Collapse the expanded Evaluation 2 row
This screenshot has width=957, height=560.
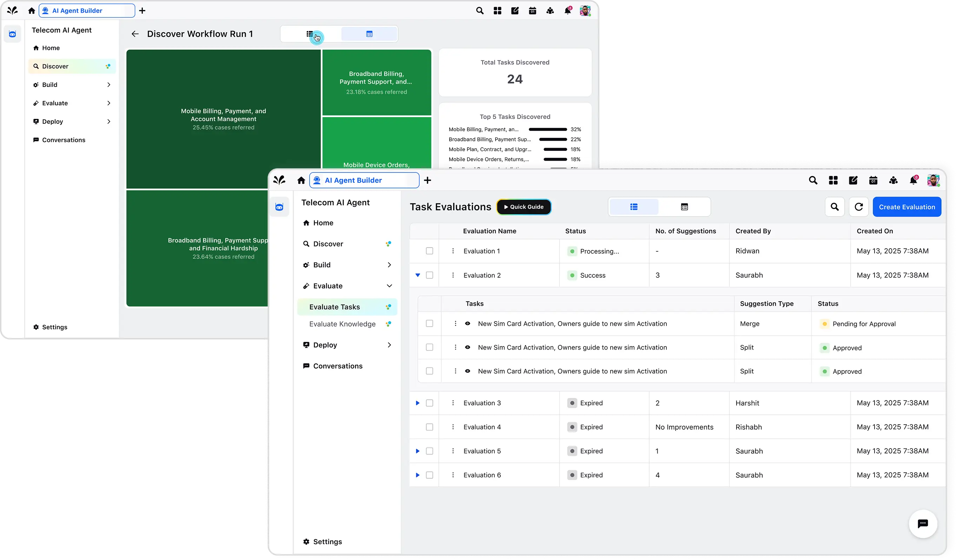click(x=417, y=275)
